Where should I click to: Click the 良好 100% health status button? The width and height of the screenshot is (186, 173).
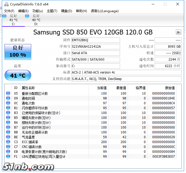pyautogui.click(x=18, y=52)
